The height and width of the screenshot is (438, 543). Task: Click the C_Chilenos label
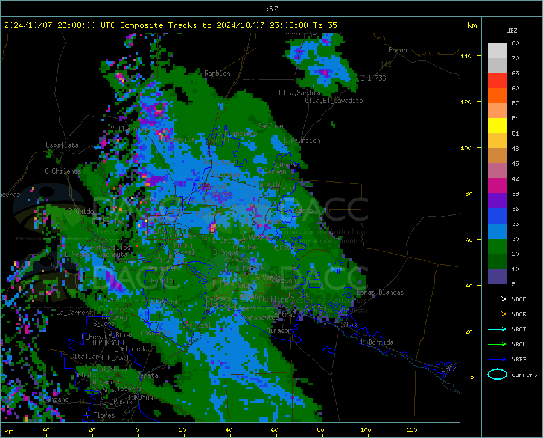pyautogui.click(x=63, y=171)
